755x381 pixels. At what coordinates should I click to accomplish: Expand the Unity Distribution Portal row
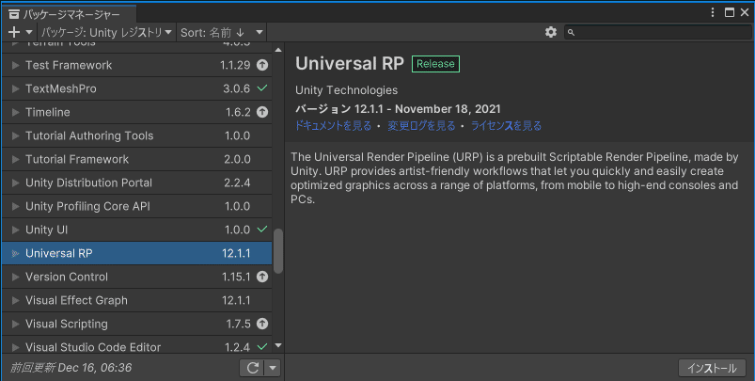tap(15, 183)
